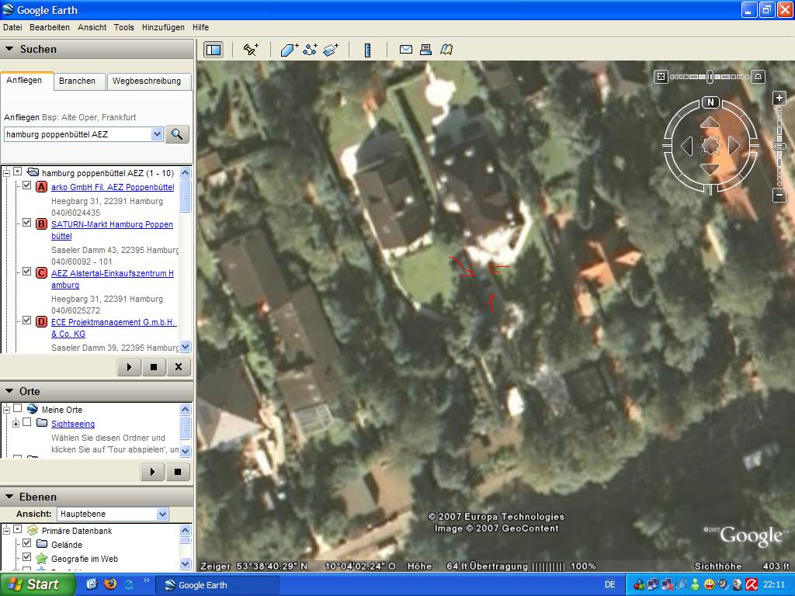Send the view by email icon
The height and width of the screenshot is (596, 795).
tap(405, 50)
